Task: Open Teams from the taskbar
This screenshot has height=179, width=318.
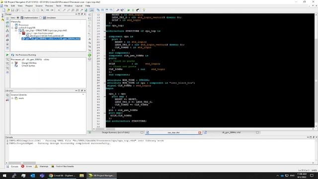Action: (42, 176)
